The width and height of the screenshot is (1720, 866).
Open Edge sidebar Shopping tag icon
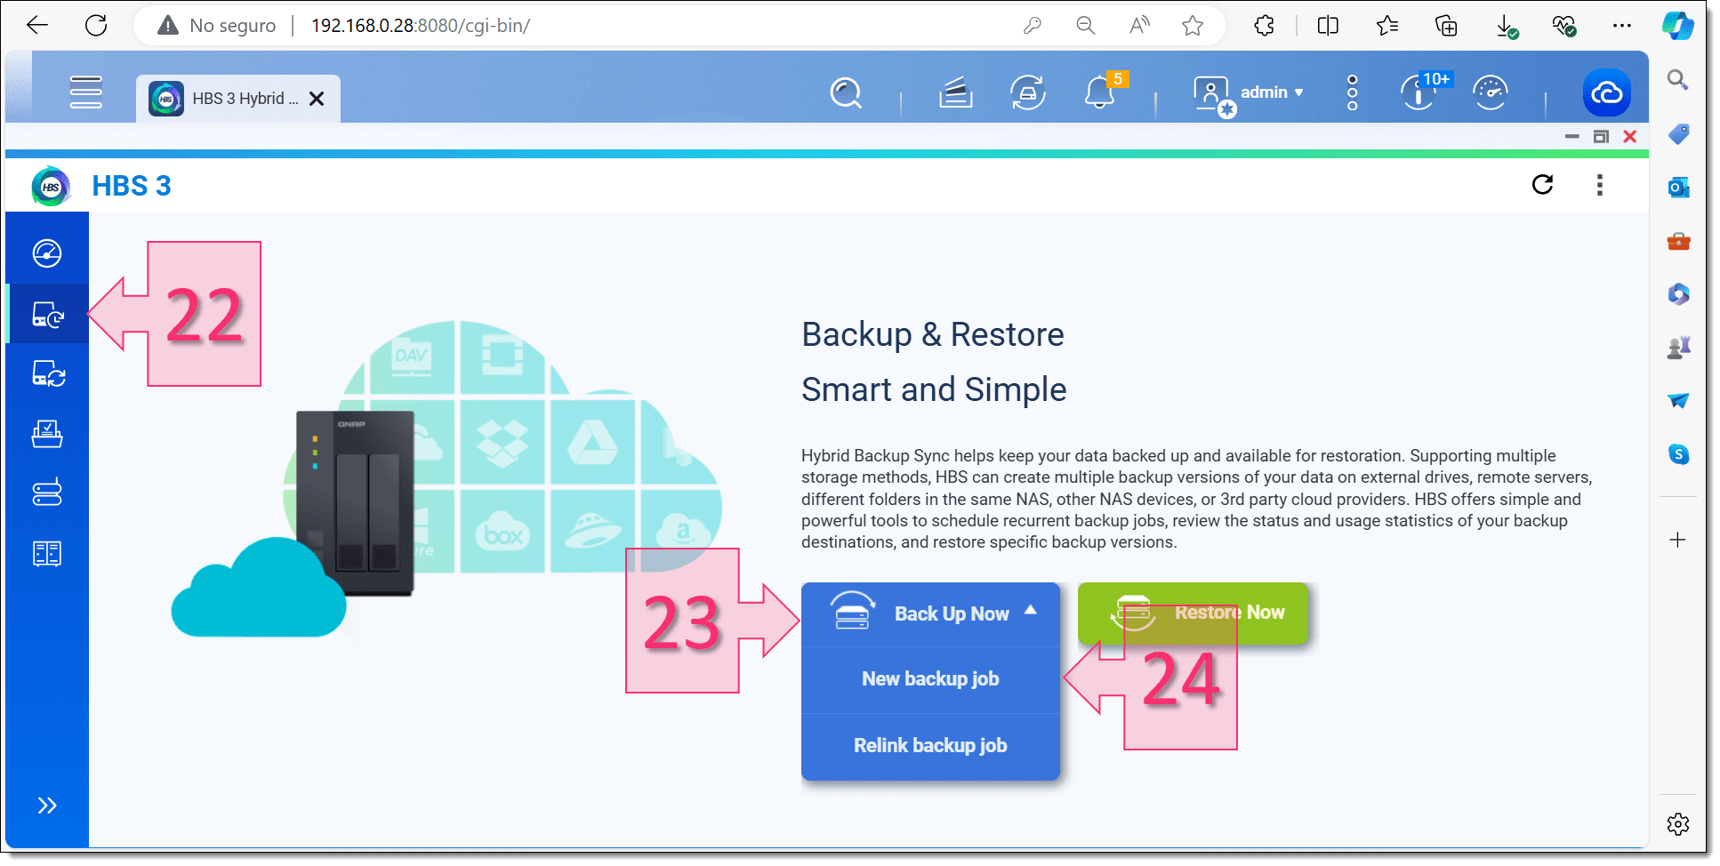[x=1678, y=134]
